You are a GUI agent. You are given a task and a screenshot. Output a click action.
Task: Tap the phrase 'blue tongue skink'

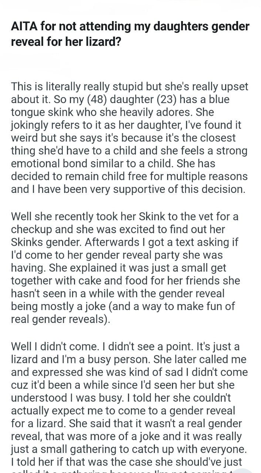click(x=121, y=106)
